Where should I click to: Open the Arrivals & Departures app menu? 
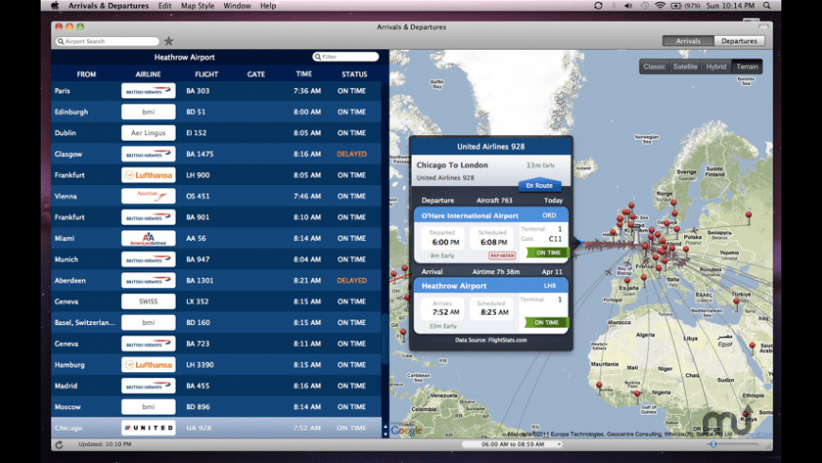pos(109,6)
